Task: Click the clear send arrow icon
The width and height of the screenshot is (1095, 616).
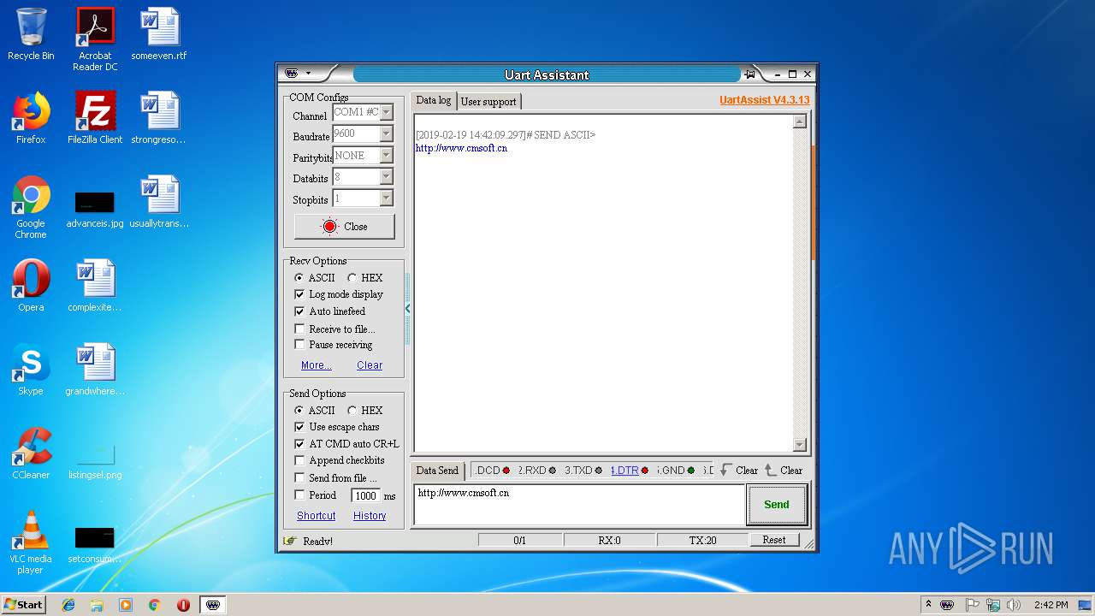Action: click(x=771, y=470)
